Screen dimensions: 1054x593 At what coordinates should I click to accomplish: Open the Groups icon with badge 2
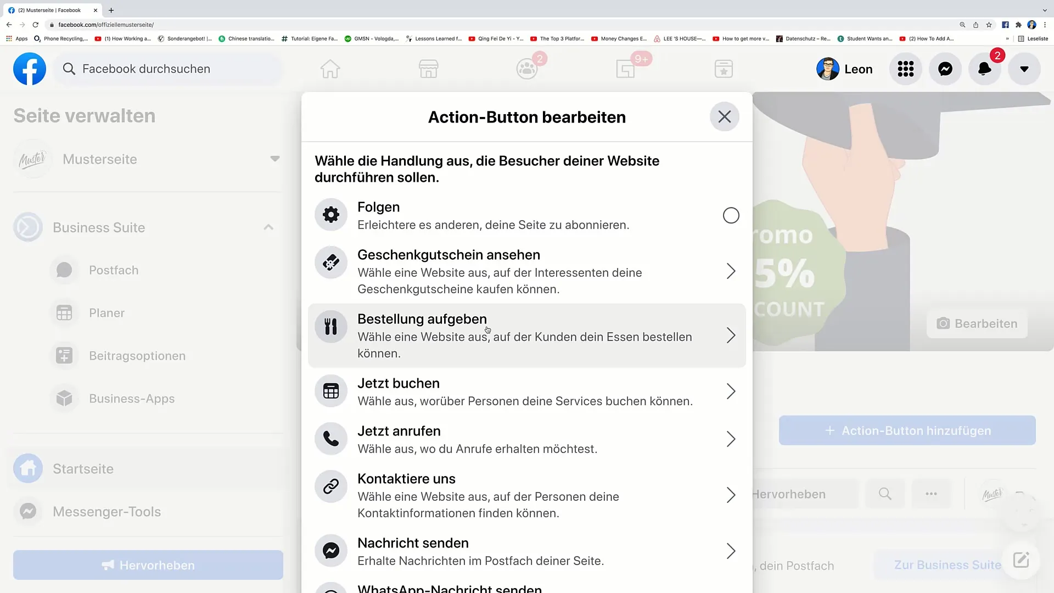[527, 69]
